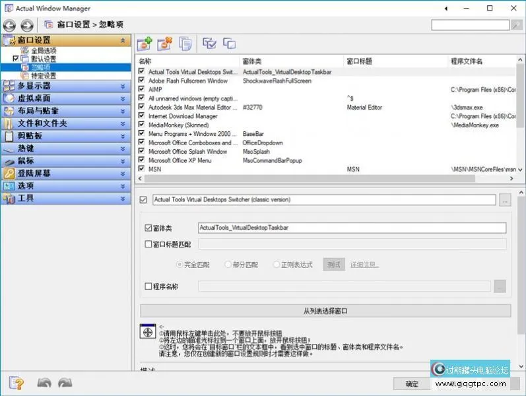Click the delete ignore item toolbar icon
Image resolution: width=526 pixels, height=396 pixels.
click(x=164, y=44)
